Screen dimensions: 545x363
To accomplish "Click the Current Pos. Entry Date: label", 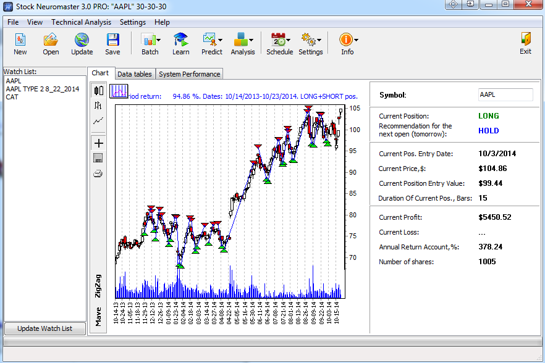I will [x=416, y=154].
